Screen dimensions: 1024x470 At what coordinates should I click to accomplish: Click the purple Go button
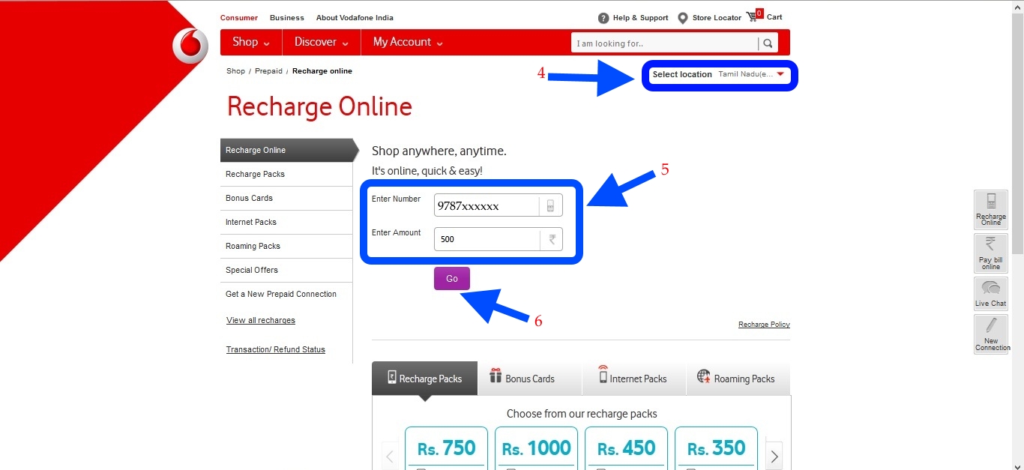pos(452,278)
